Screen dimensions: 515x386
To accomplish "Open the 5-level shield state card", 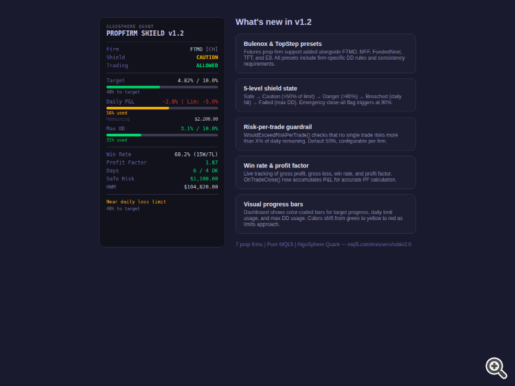I will [325, 95].
